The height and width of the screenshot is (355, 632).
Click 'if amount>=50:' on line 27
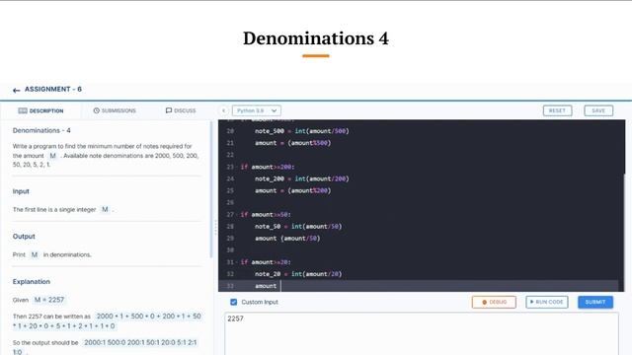click(266, 215)
